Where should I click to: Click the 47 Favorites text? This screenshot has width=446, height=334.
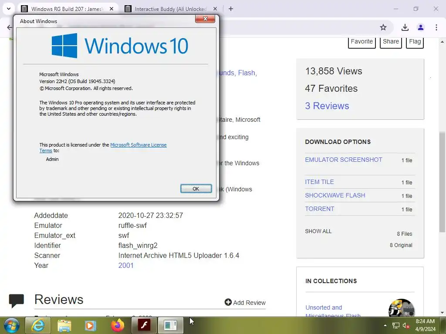point(331,88)
